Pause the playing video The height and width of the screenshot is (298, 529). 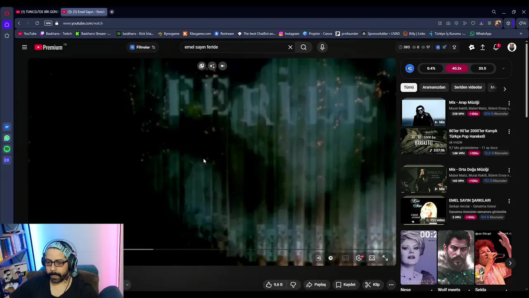point(331,258)
